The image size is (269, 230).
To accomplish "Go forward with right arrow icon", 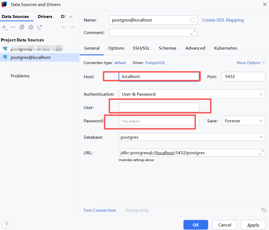I will [x=72, y=27].
